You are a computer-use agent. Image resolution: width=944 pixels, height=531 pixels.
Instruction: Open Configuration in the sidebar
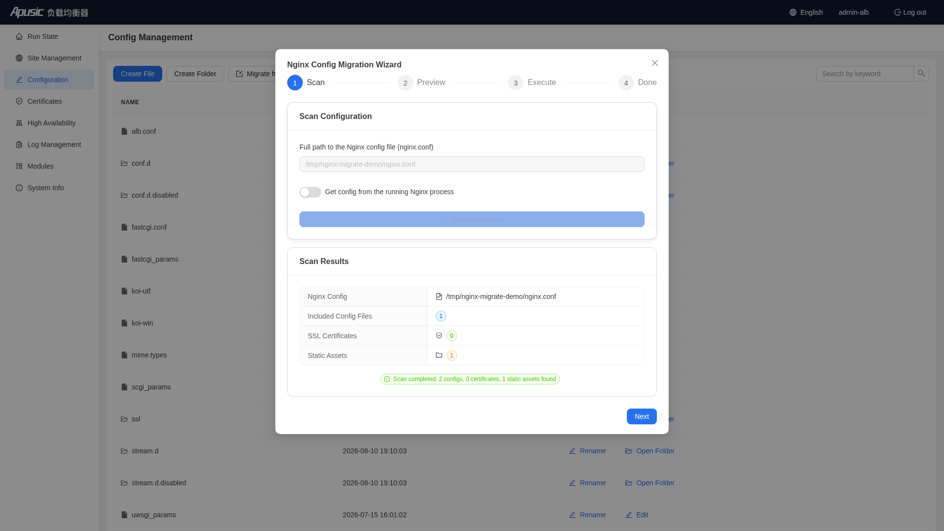click(49, 80)
